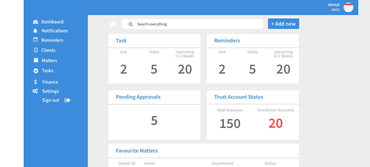Click the magnifier icon in search bar

pos(130,24)
